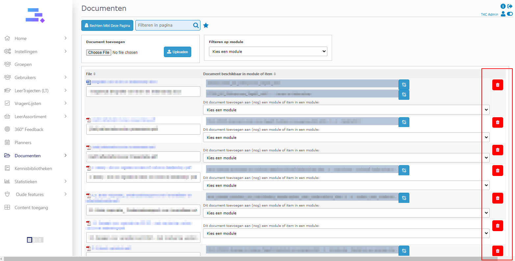The image size is (515, 261).
Task: Click the Uploaden button
Action: pos(177,52)
